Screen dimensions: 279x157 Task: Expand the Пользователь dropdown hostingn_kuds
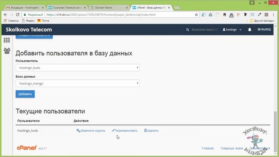click(78, 68)
